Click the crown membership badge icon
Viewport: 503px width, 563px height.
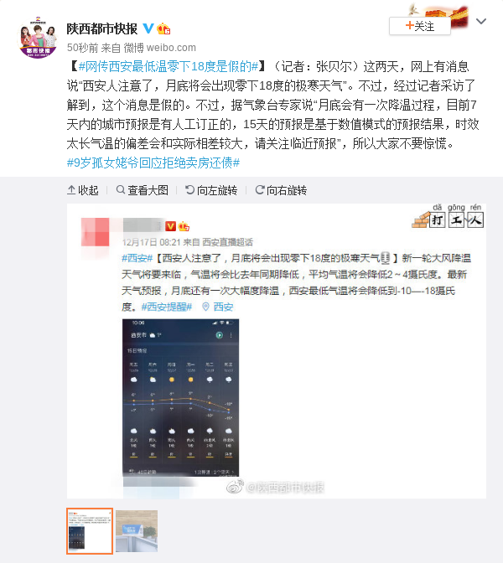[163, 28]
